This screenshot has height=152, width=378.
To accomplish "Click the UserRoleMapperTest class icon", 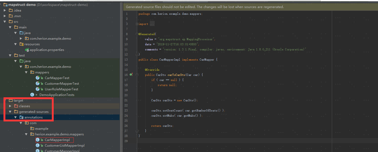I will (x=38, y=89).
